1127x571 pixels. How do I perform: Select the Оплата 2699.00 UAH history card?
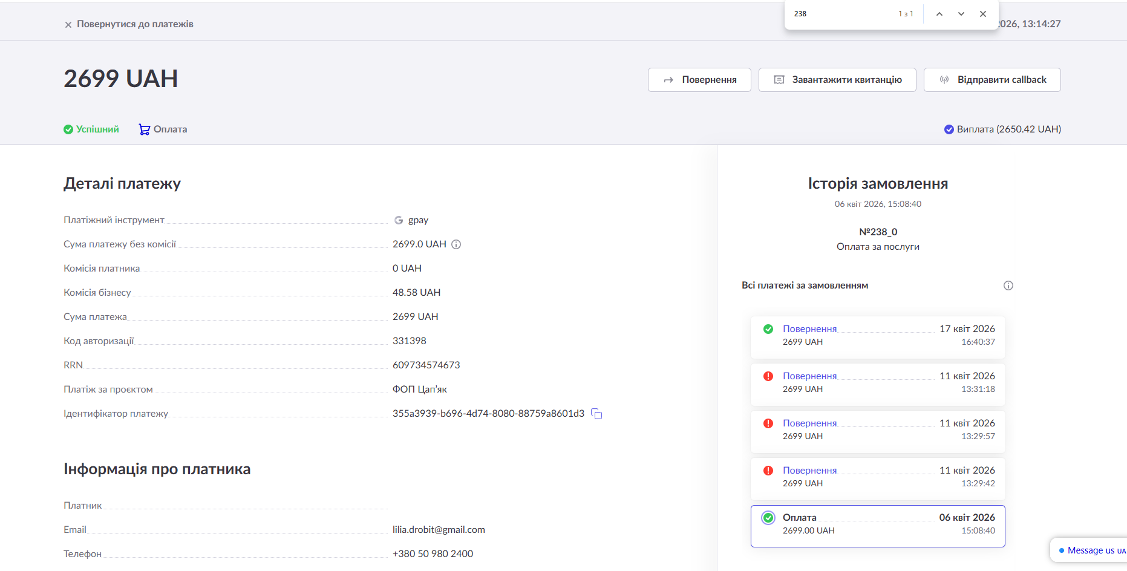point(878,526)
